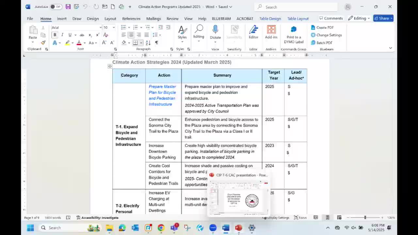Show paragraph marks with pilcrow icon

point(156,43)
